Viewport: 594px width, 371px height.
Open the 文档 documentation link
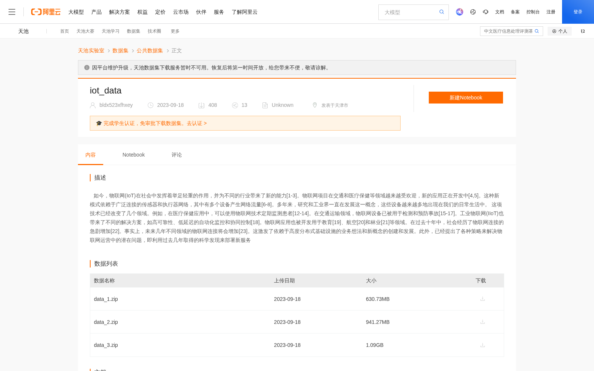coord(500,12)
